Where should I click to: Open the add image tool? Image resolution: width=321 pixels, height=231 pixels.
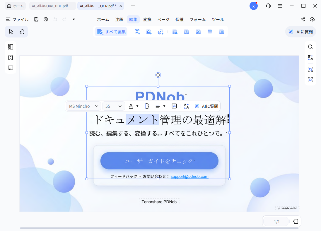point(149,32)
